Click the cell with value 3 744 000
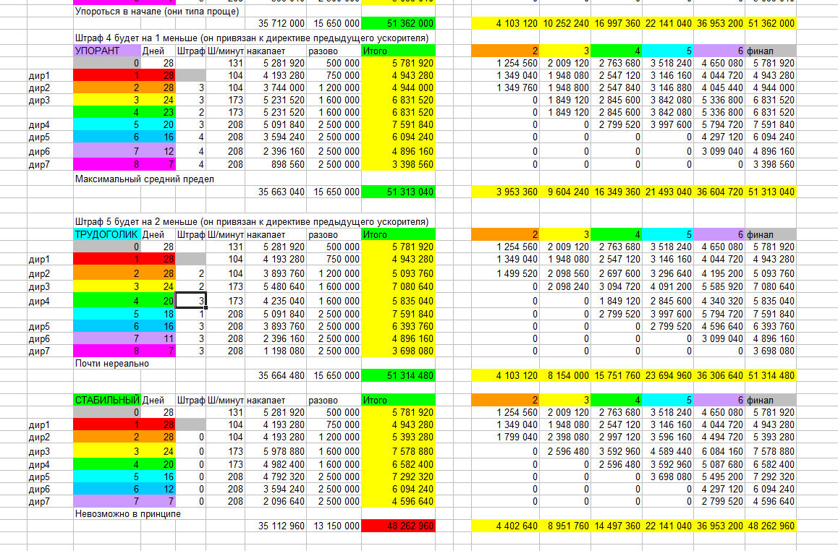This screenshot has height=551, width=838. (276, 87)
